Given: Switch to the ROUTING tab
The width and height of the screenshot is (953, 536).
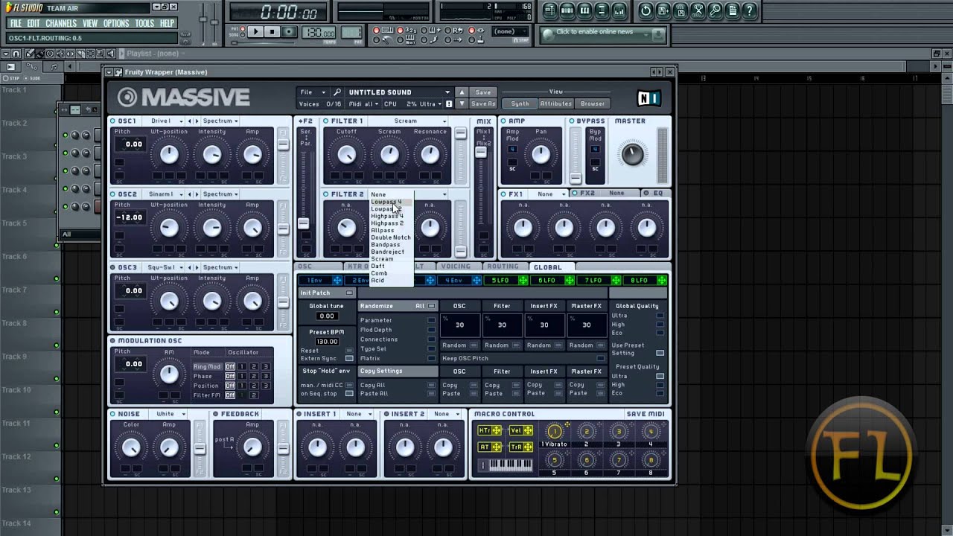Looking at the screenshot, I should click(x=503, y=267).
